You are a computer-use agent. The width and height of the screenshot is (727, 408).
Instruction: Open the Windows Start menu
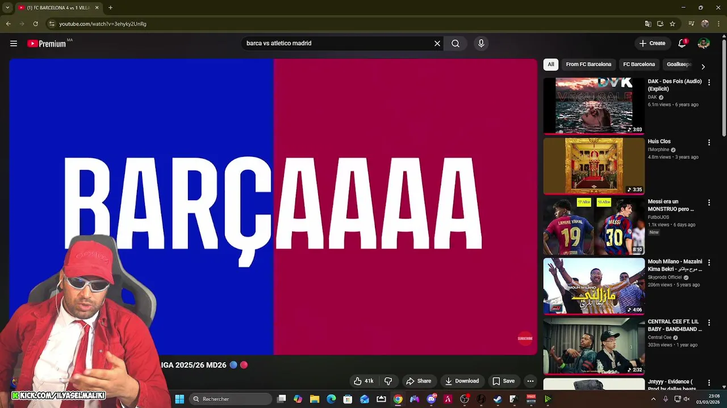click(x=179, y=399)
